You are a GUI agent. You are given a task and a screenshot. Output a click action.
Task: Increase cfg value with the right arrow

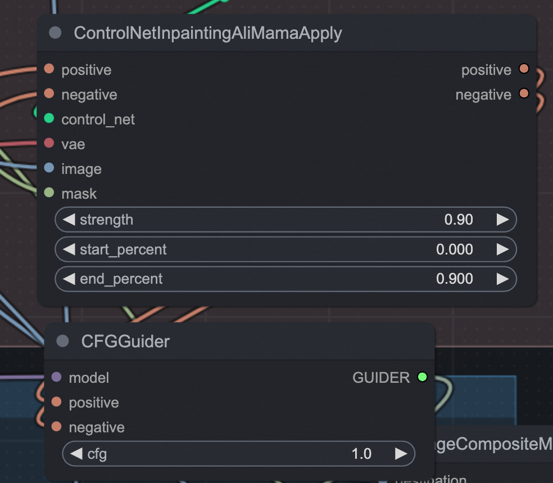[x=401, y=454]
